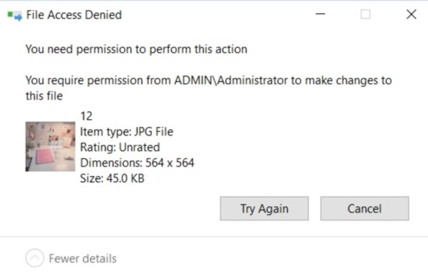Click the words "to make changes to"
This screenshot has height=278, width=428.
coord(341,80)
